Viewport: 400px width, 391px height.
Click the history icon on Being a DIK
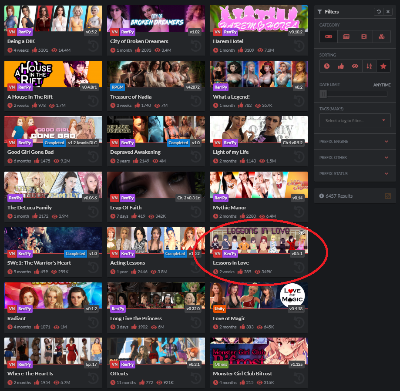pyautogui.click(x=94, y=46)
